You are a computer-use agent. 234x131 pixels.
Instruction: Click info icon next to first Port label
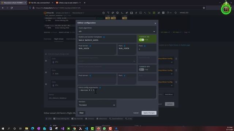click(124, 46)
